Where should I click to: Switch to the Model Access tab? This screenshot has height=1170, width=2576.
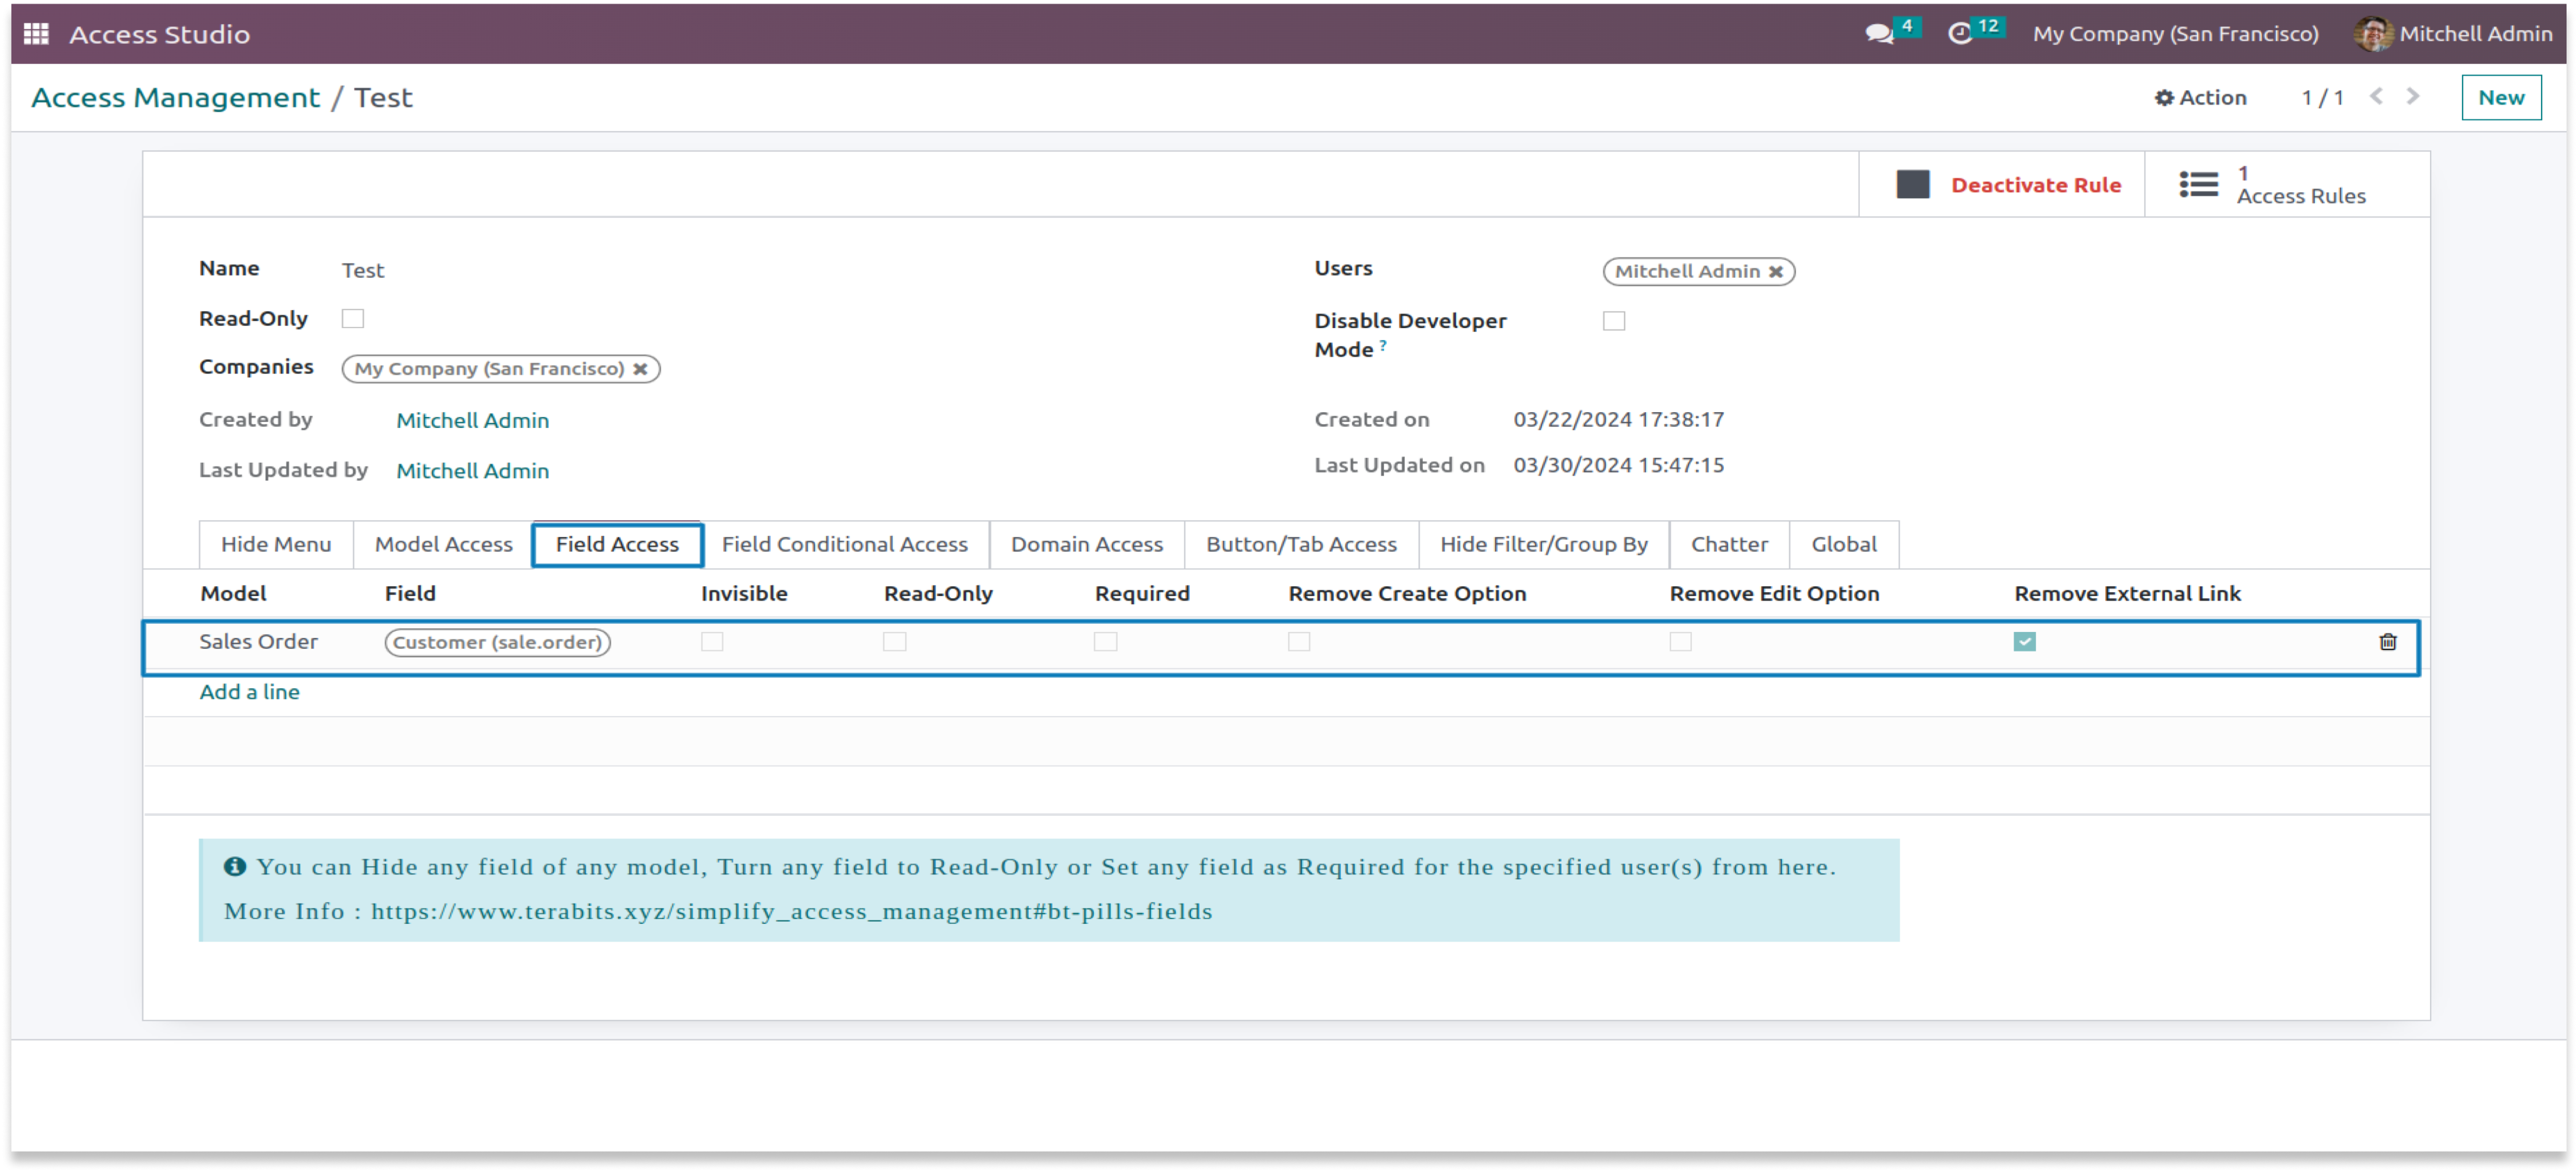coord(443,544)
